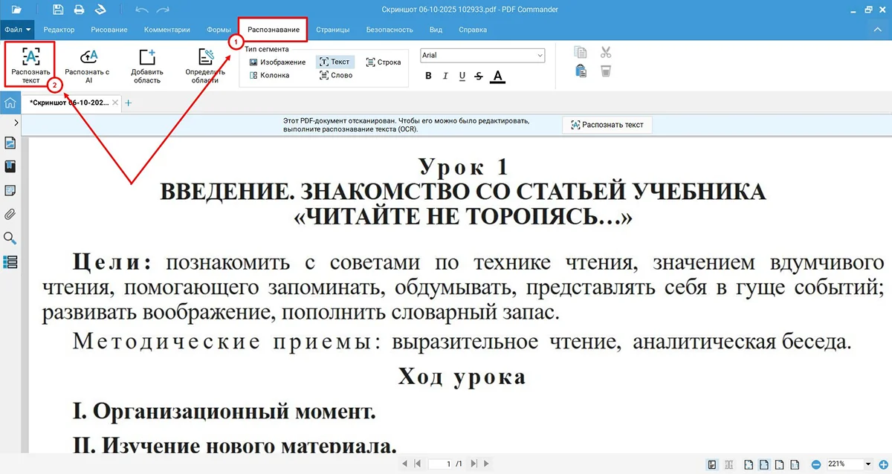Expand the left sidebar chevron

16,123
